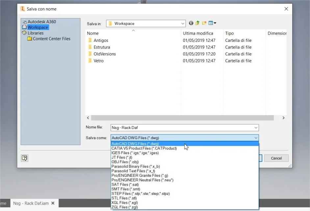This screenshot has height=211, width=310.
Task: Click the help question mark icon
Action: (x=24, y=158)
